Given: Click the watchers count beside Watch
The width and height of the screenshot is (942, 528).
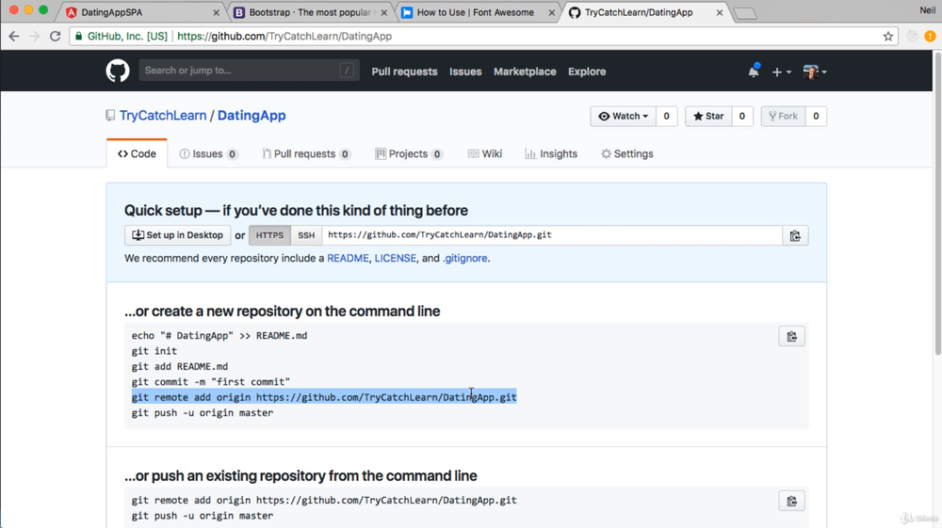Looking at the screenshot, I should tap(666, 117).
